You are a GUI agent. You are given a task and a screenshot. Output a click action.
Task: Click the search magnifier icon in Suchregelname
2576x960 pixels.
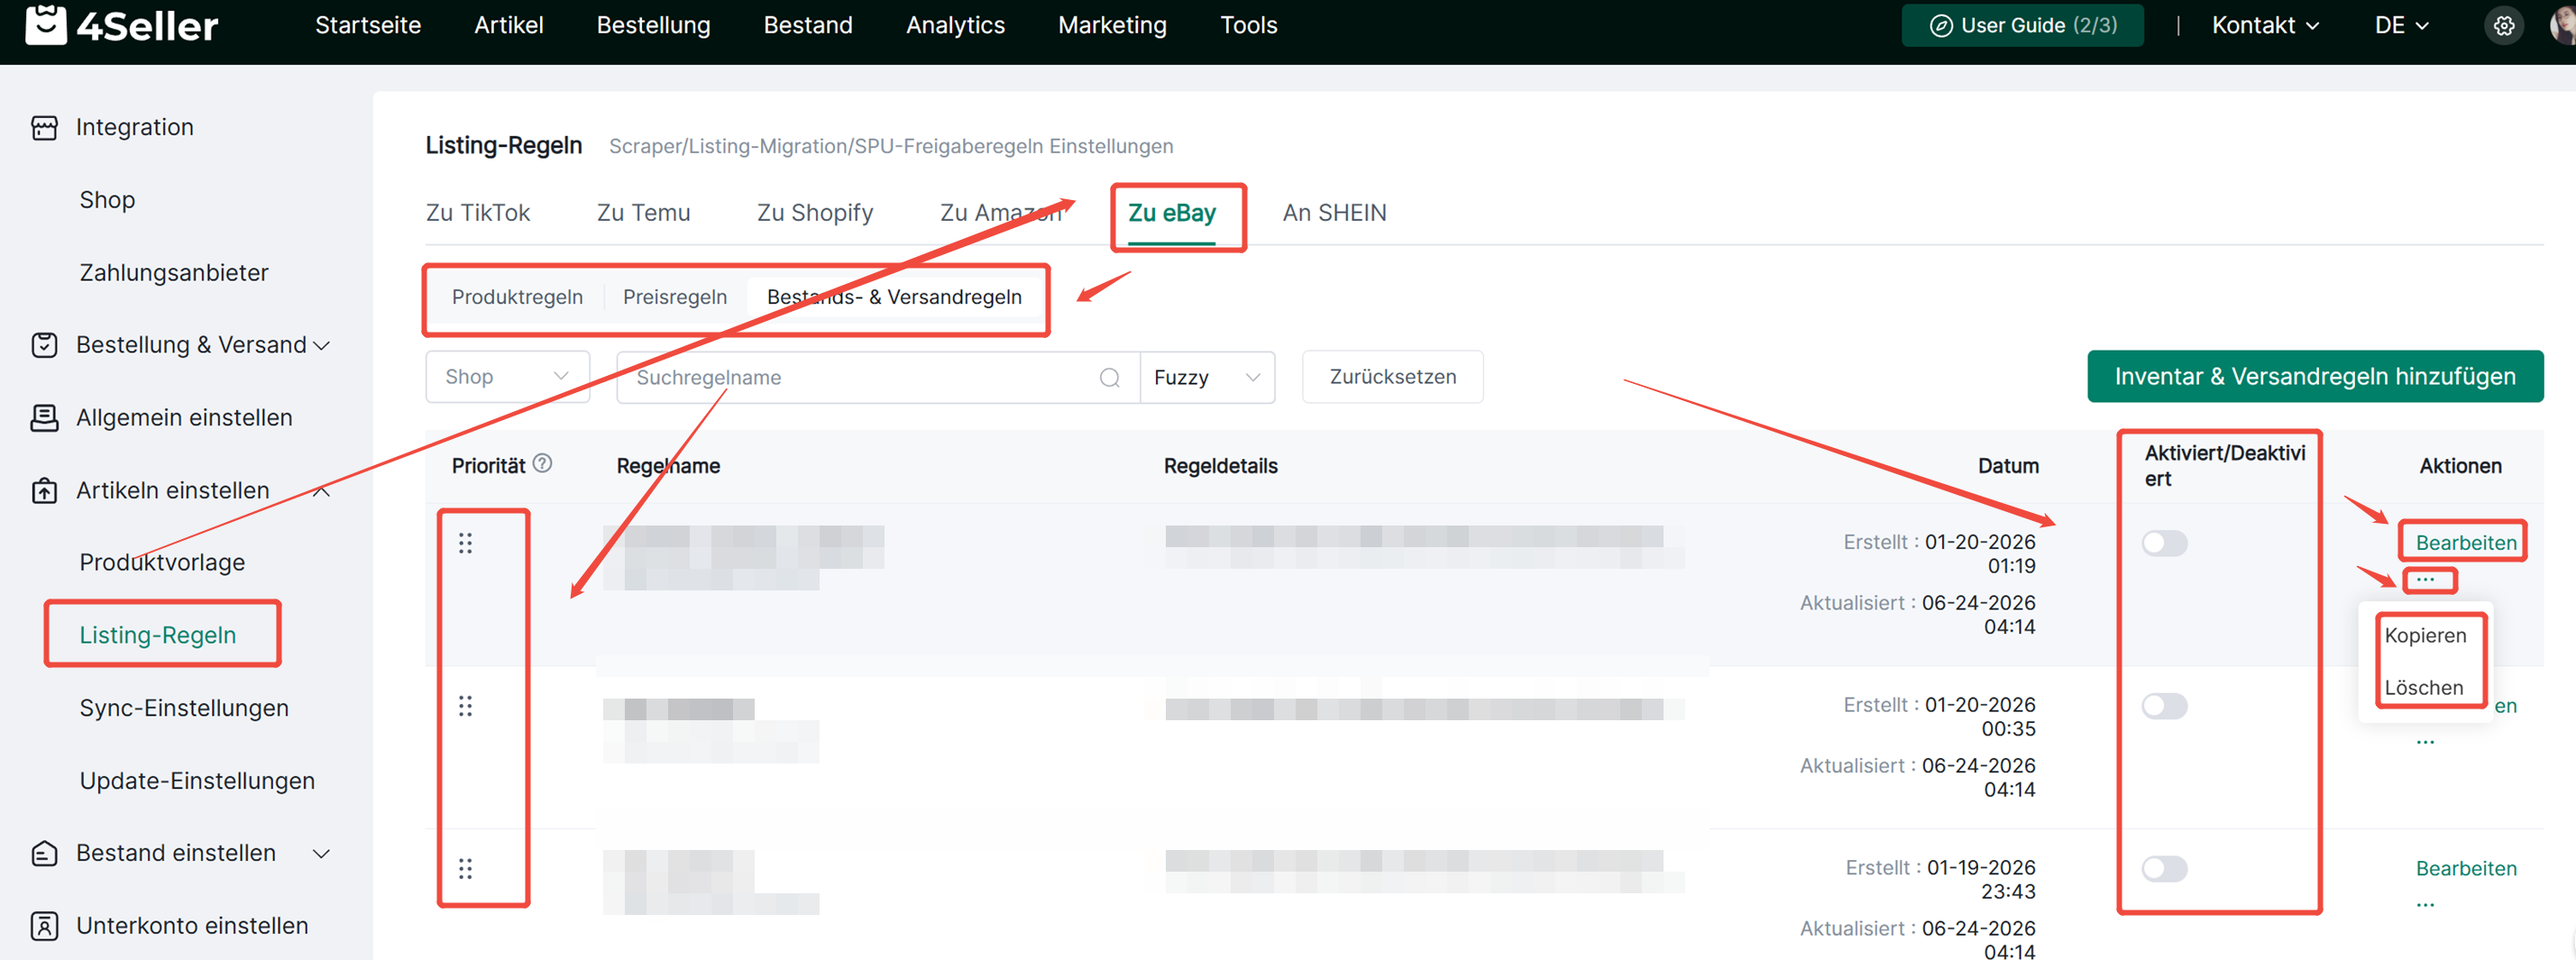(1109, 378)
